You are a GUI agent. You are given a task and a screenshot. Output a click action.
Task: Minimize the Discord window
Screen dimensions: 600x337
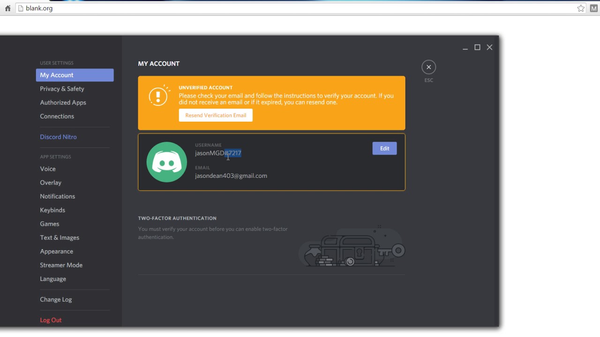[465, 47]
